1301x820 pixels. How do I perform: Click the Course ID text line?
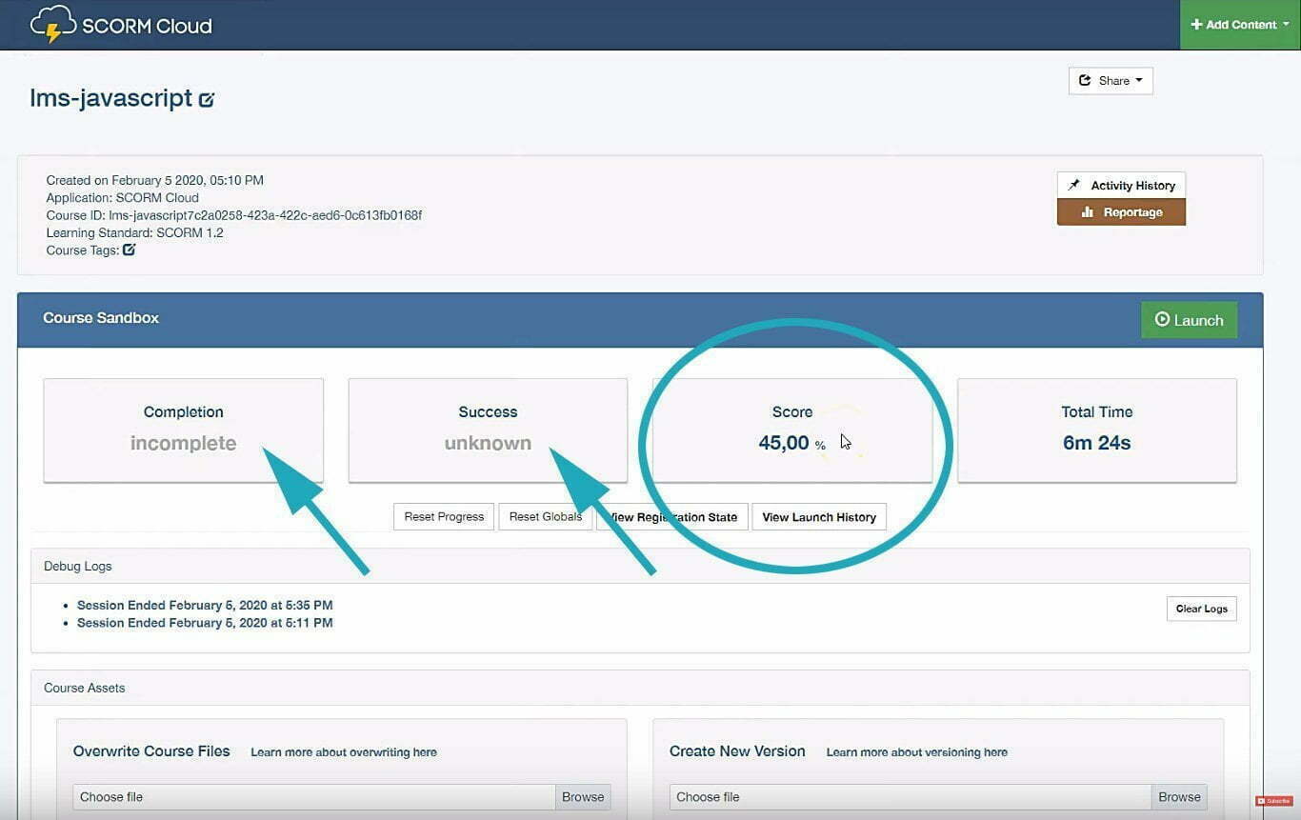coord(234,215)
